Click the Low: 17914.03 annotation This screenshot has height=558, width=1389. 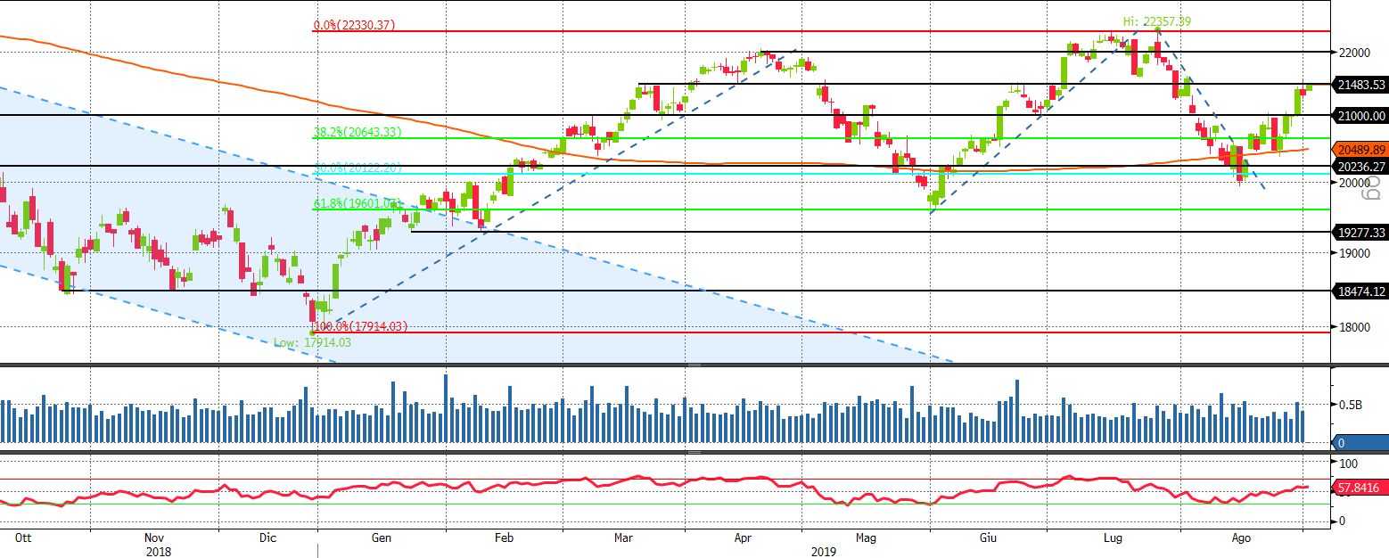click(313, 342)
